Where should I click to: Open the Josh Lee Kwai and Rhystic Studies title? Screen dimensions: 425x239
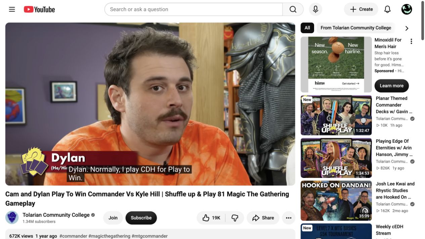pos(395,190)
